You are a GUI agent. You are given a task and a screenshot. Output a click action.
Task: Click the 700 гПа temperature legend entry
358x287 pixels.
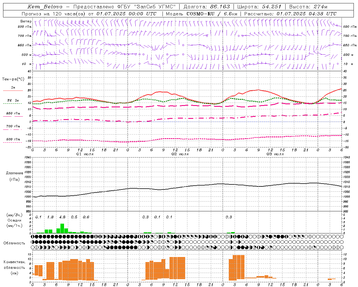[x=13, y=126]
